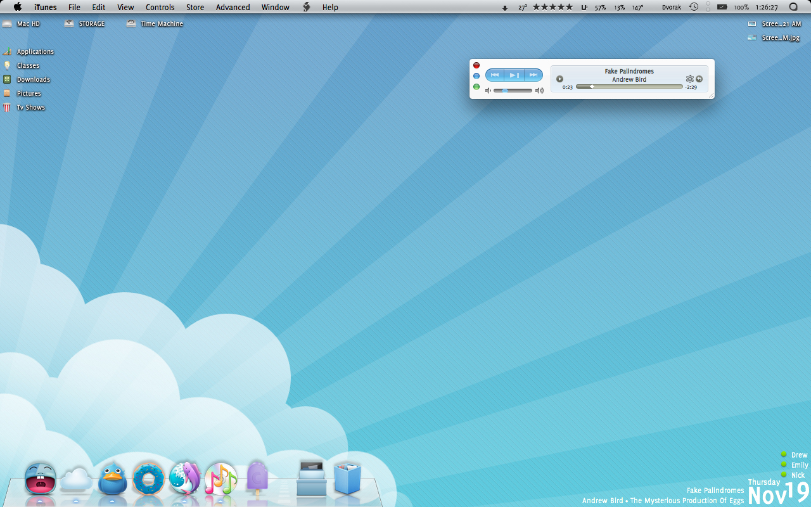Open the Time Machine drive
The image size is (811, 507).
(x=155, y=23)
